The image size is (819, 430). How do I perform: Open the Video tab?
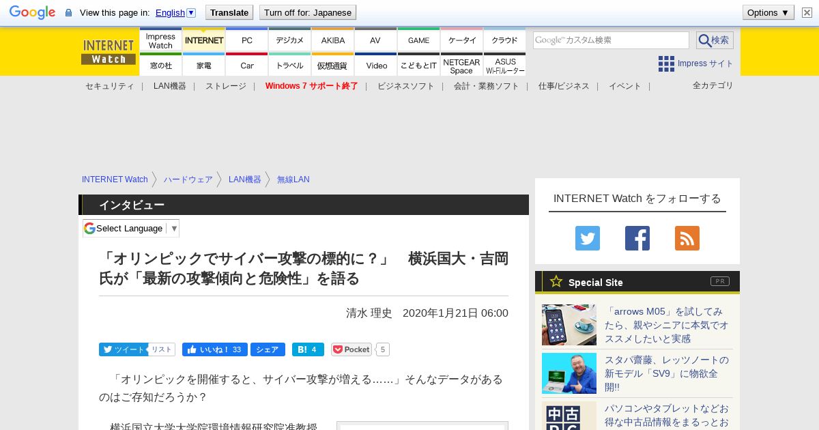point(376,65)
